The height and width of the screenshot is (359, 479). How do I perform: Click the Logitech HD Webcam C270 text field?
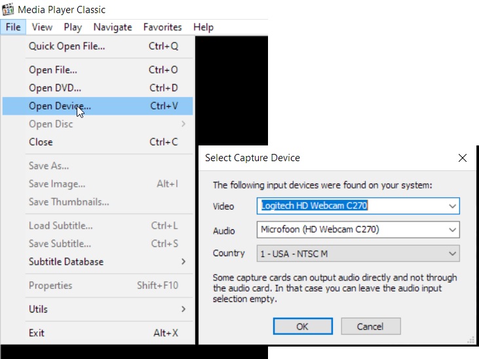pos(351,206)
